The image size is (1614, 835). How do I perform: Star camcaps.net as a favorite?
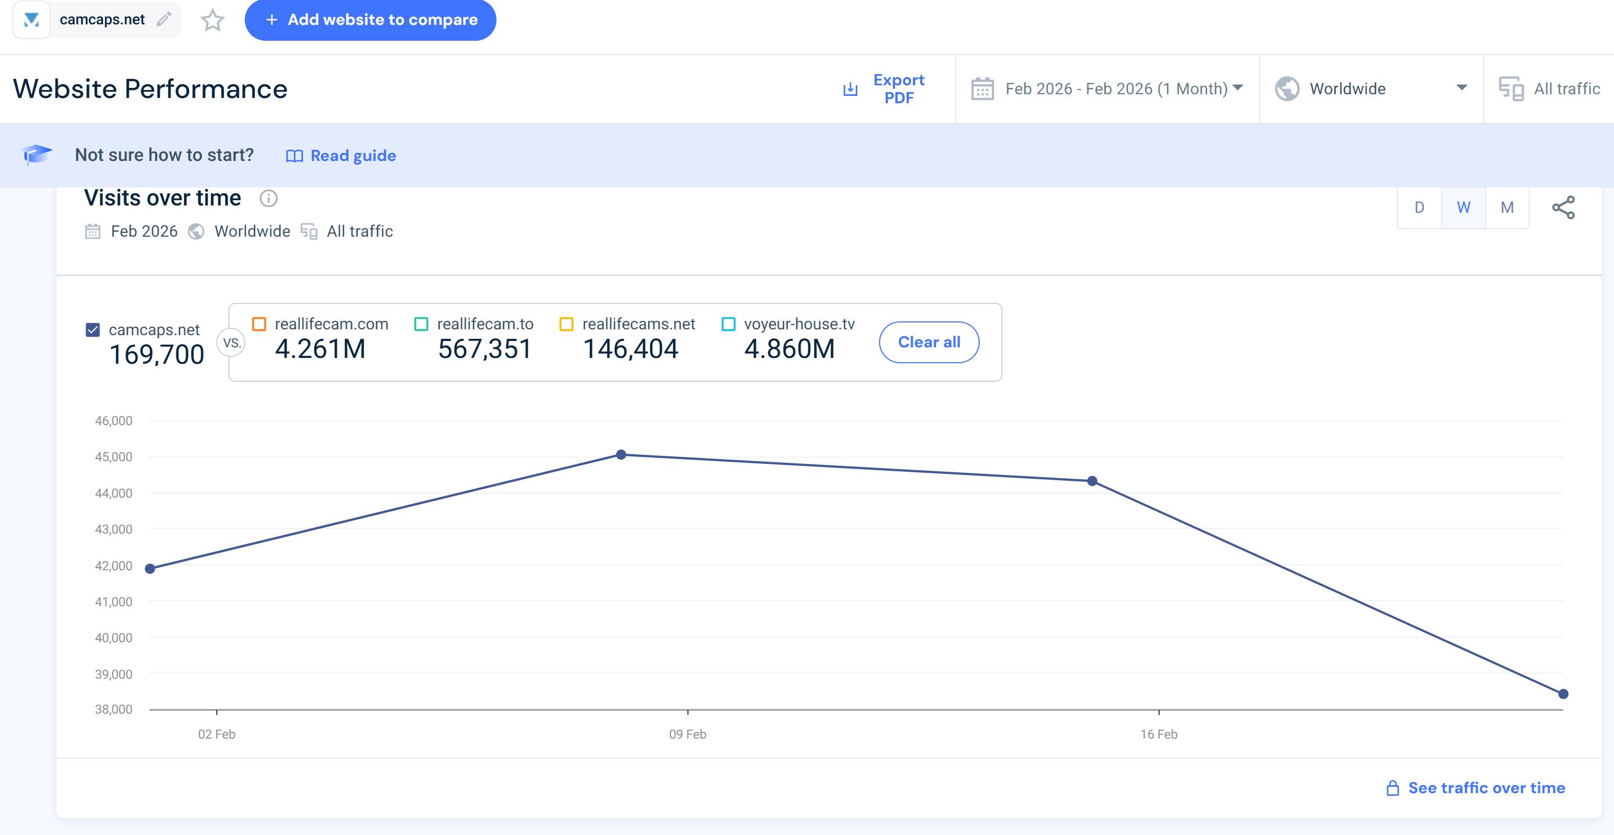tap(212, 20)
